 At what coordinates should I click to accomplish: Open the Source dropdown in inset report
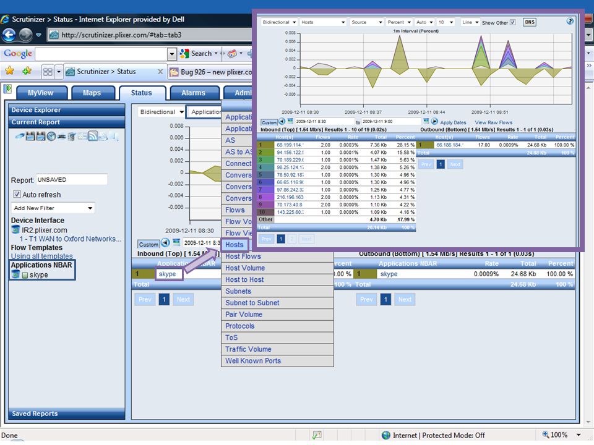click(x=366, y=22)
